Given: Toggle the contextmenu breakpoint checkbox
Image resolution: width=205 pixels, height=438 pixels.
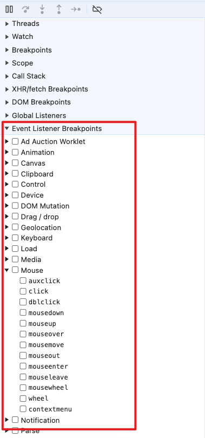Looking at the screenshot, I should click(x=23, y=409).
